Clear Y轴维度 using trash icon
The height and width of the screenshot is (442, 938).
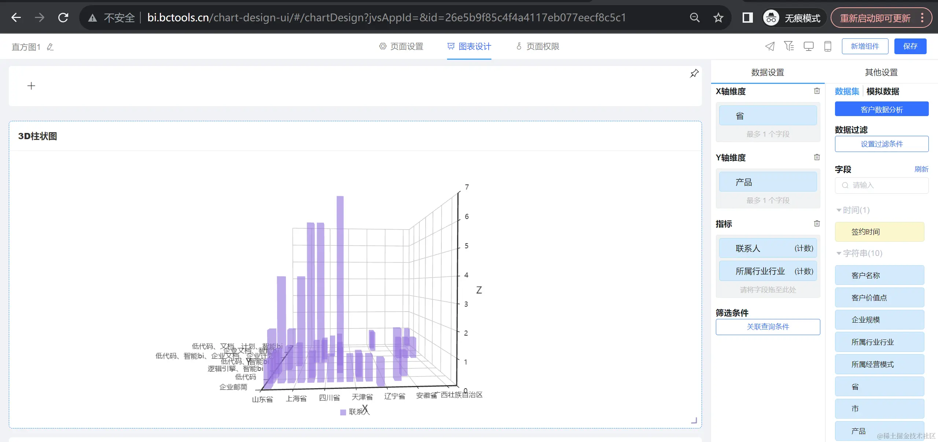click(817, 157)
